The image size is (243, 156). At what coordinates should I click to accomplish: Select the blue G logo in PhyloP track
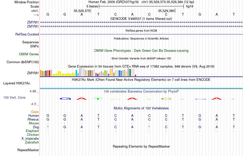[65, 99]
